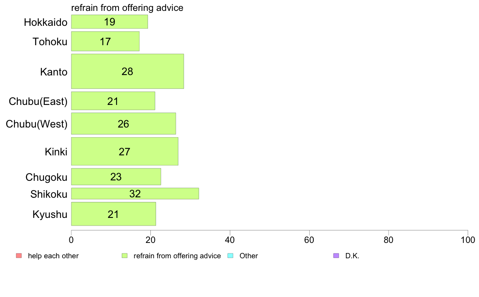The image size is (479, 297).
Task: Click the 100 tick label on x-axis
Action: [x=468, y=240]
